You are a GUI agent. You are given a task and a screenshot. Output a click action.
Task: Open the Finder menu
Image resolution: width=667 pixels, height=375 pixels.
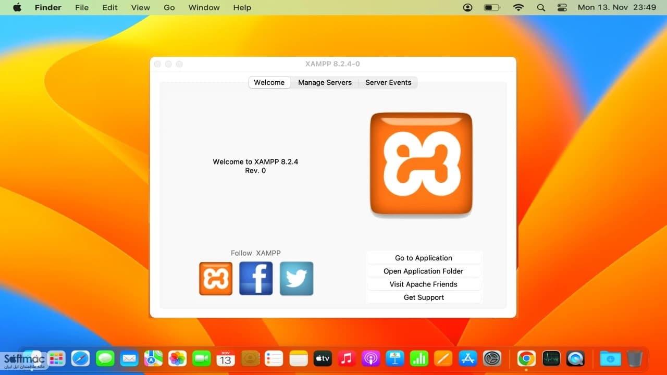point(48,7)
